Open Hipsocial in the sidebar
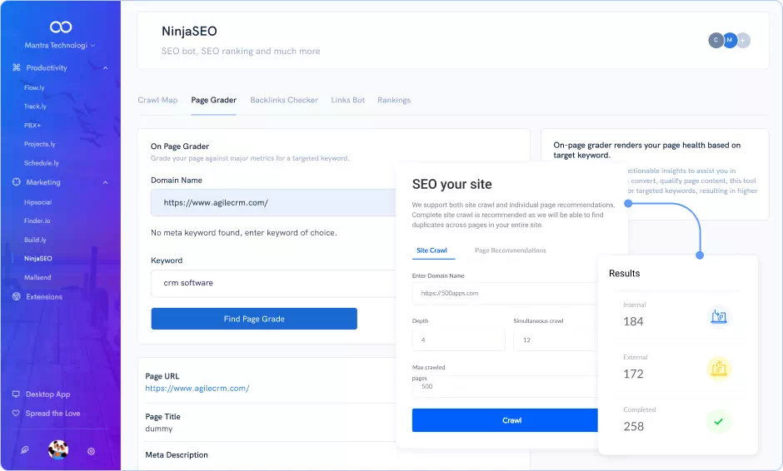This screenshot has width=783, height=471. click(38, 202)
